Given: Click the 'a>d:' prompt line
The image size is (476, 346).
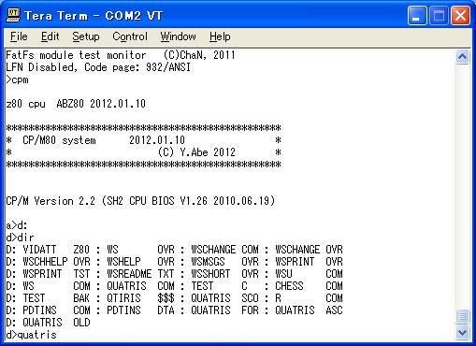Looking at the screenshot, I should point(17,225).
